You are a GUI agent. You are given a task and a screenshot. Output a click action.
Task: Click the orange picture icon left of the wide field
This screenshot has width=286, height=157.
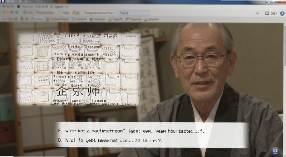(76, 13)
